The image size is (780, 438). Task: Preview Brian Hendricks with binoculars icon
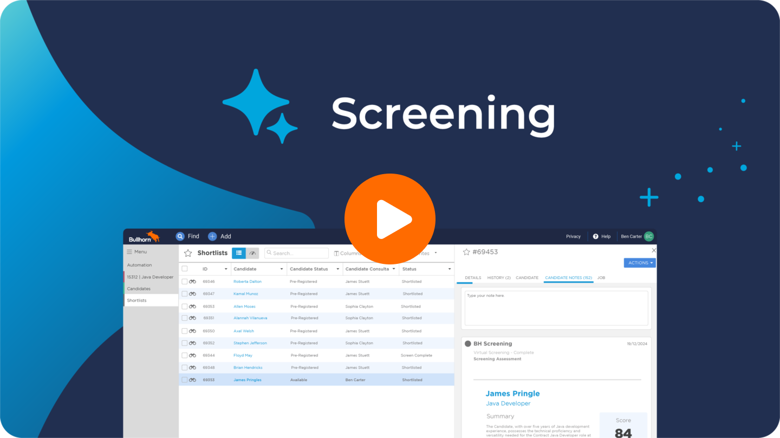click(192, 368)
